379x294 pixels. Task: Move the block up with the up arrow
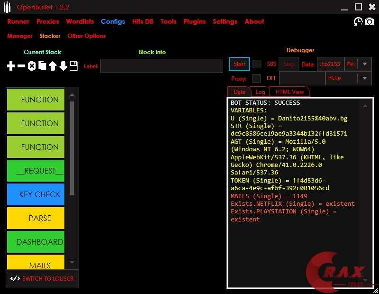tap(53, 66)
